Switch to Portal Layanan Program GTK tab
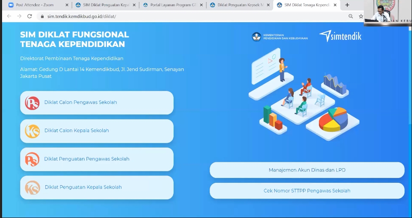 (169, 5)
